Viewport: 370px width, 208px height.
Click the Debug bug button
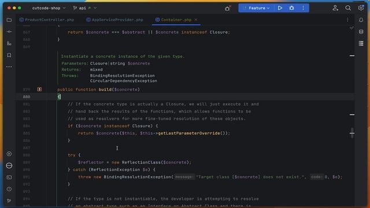(291, 8)
